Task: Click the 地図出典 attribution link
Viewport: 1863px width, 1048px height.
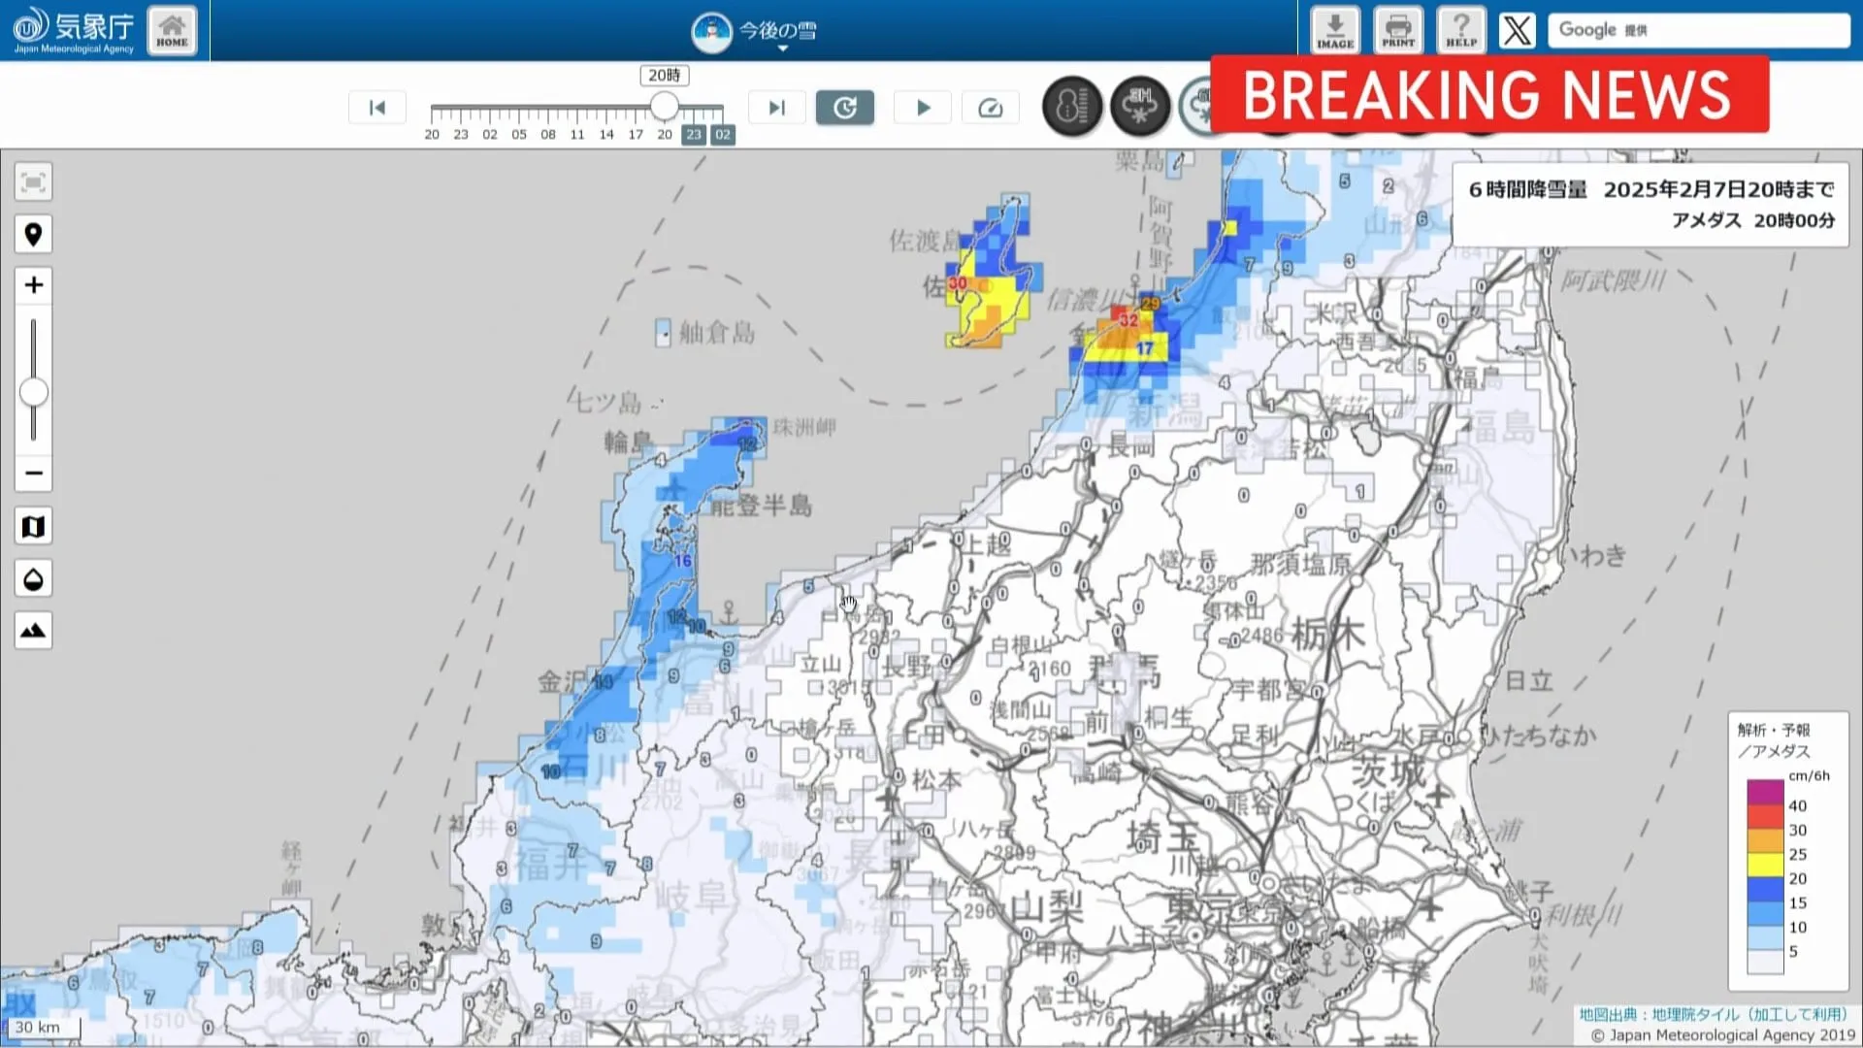Action: (1714, 1014)
